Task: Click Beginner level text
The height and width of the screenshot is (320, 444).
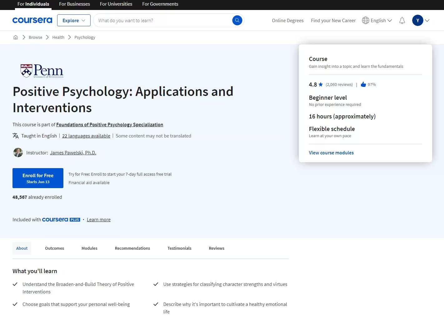Action: (x=328, y=97)
